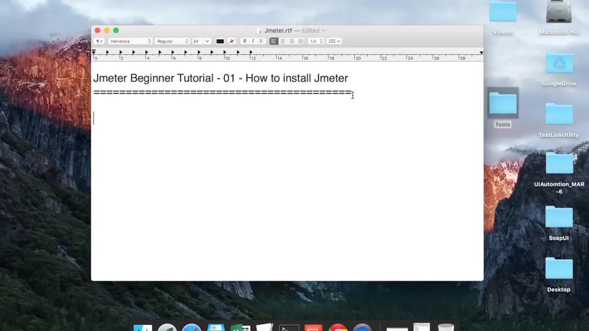Open the Tools folder on desktop
589x331 pixels.
click(502, 105)
